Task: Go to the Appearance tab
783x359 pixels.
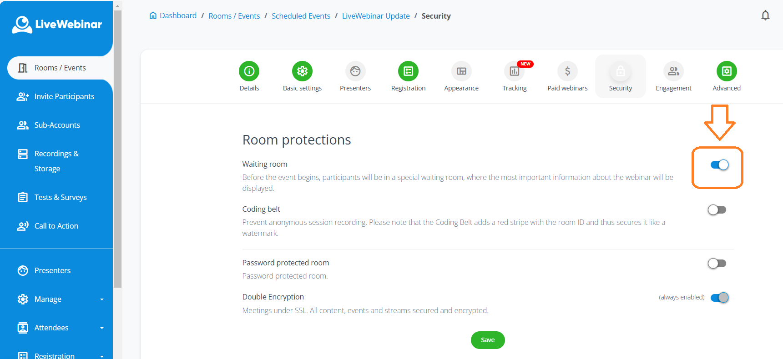Action: point(461,76)
